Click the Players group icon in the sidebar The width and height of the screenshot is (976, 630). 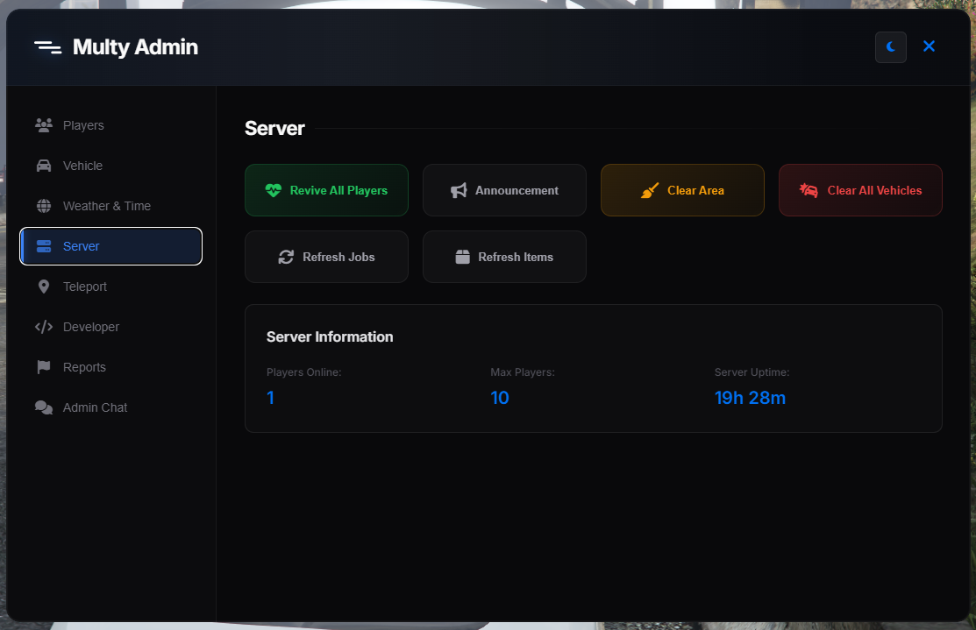click(43, 125)
